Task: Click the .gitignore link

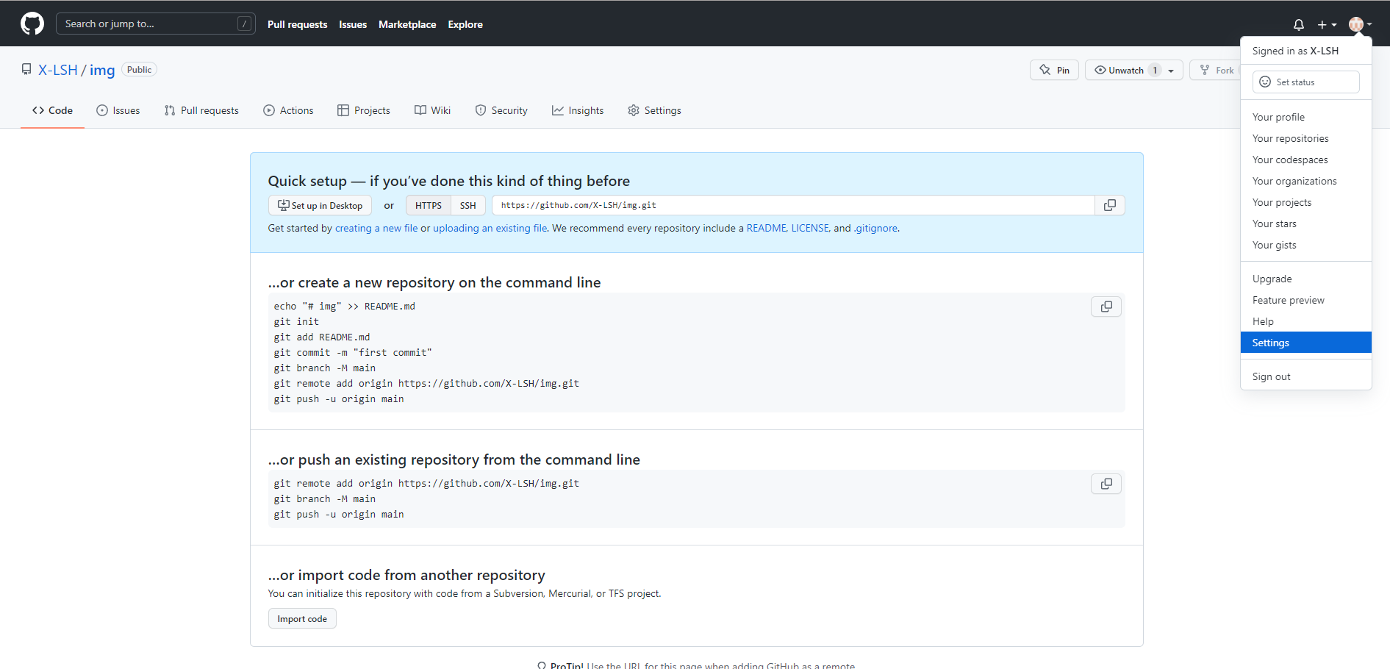Action: pos(875,228)
